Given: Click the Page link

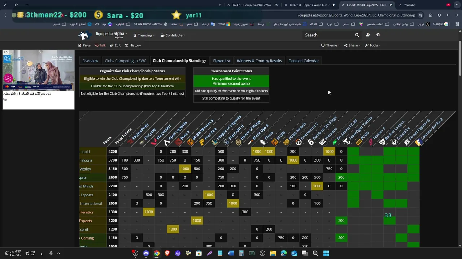Looking at the screenshot, I should pyautogui.click(x=84, y=45).
